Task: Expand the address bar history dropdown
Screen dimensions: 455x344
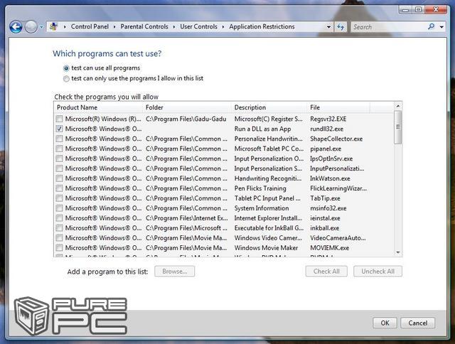Action: point(328,27)
